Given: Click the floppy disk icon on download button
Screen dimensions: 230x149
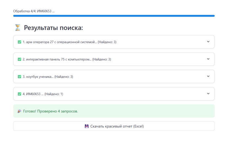Looking at the screenshot, I should coord(87,126).
